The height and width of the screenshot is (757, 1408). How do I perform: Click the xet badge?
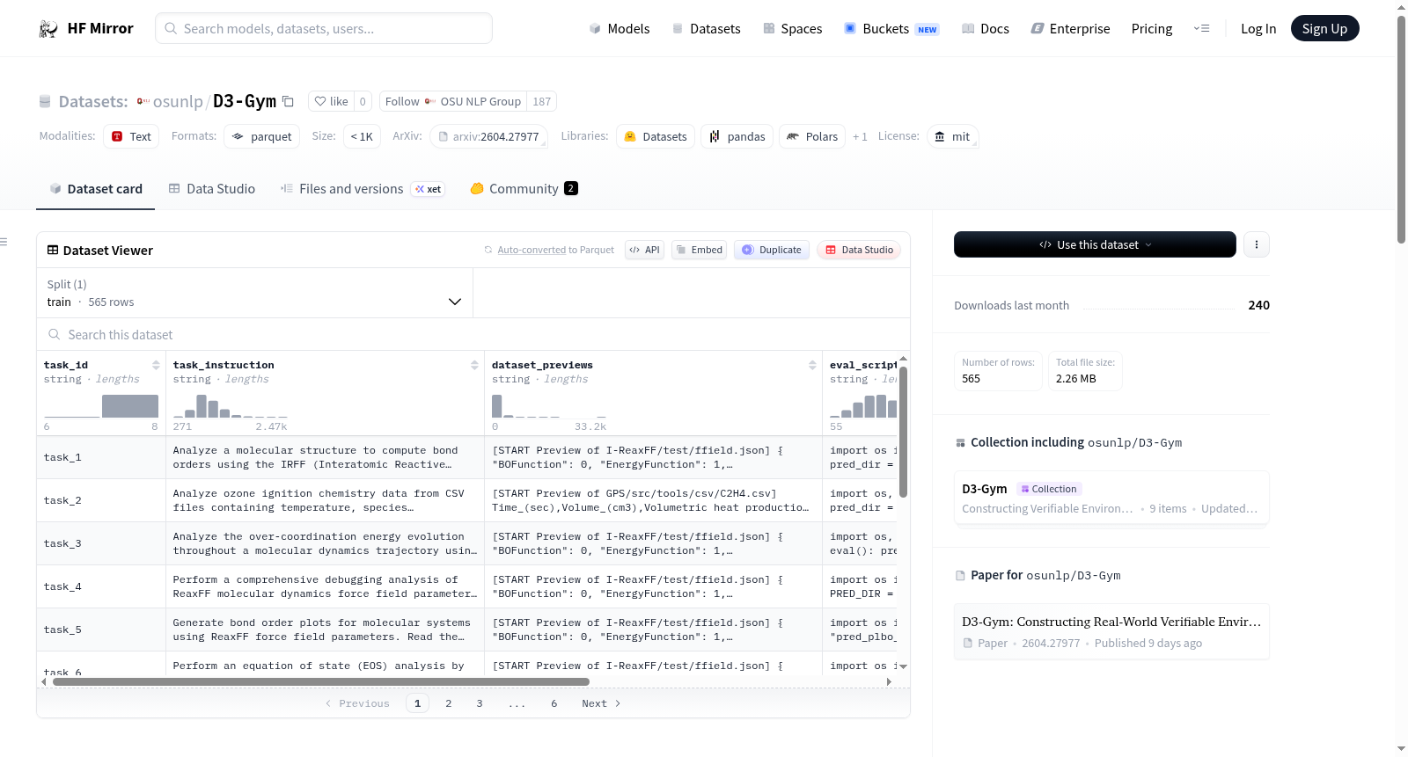(x=429, y=189)
